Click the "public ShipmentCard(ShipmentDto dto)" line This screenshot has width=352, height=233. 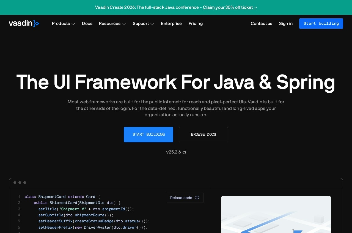point(77,203)
